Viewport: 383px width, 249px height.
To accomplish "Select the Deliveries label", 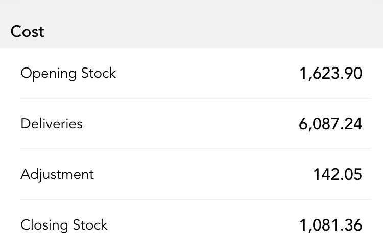I will pos(51,124).
